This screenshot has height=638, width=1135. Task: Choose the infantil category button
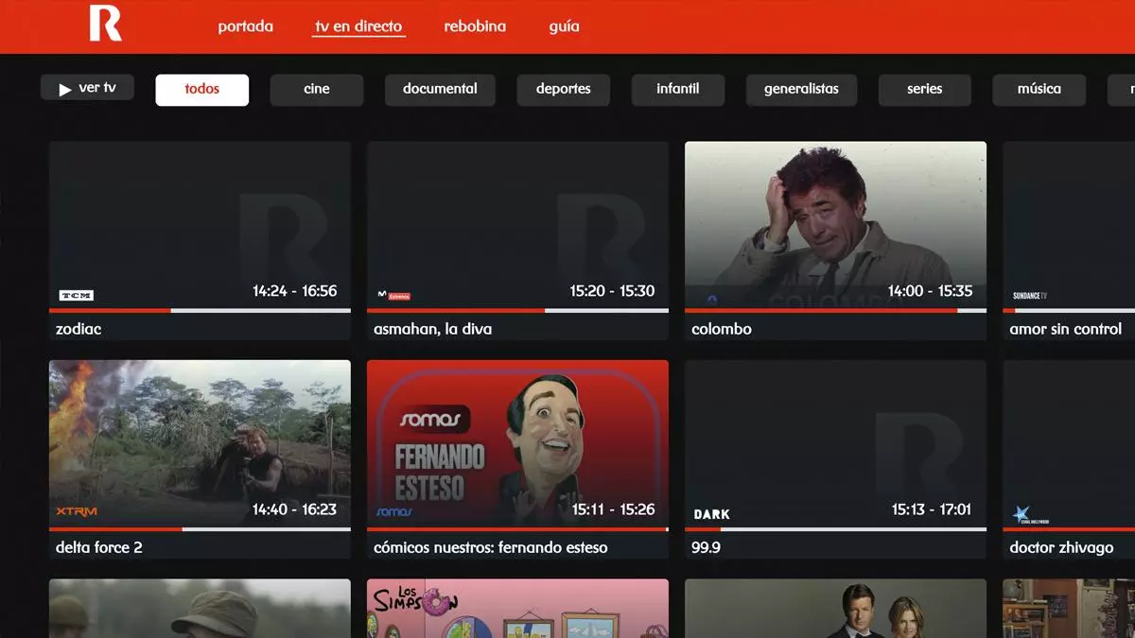(x=677, y=89)
